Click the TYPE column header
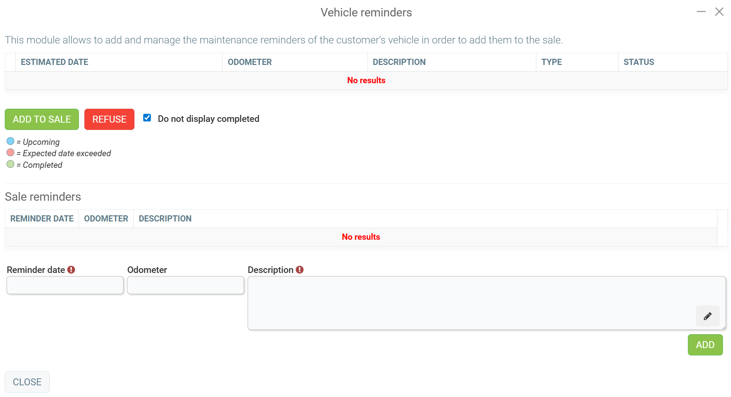 coord(551,62)
